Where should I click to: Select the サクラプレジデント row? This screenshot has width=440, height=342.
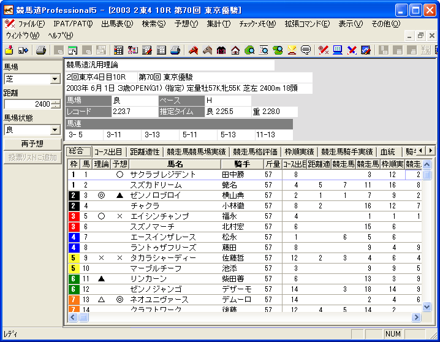(x=245, y=175)
